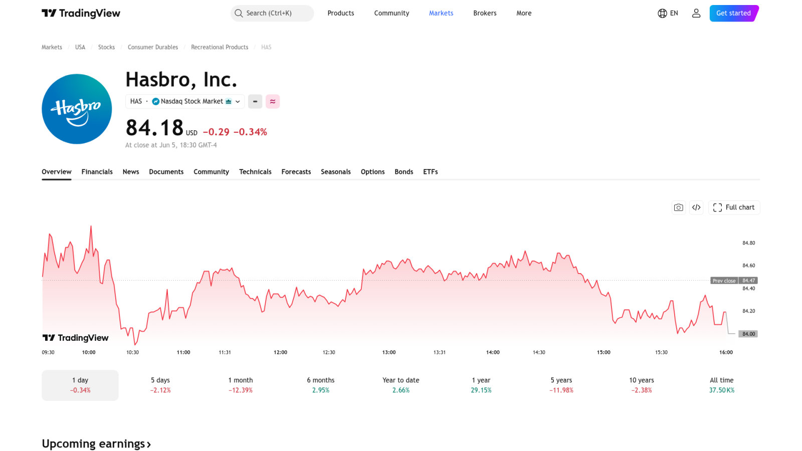Switch to the Technicals tab

point(255,172)
